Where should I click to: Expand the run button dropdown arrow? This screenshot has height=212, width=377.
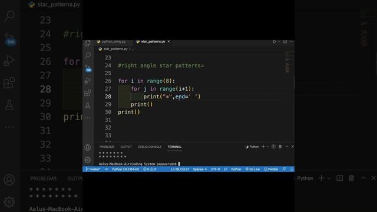(279, 42)
